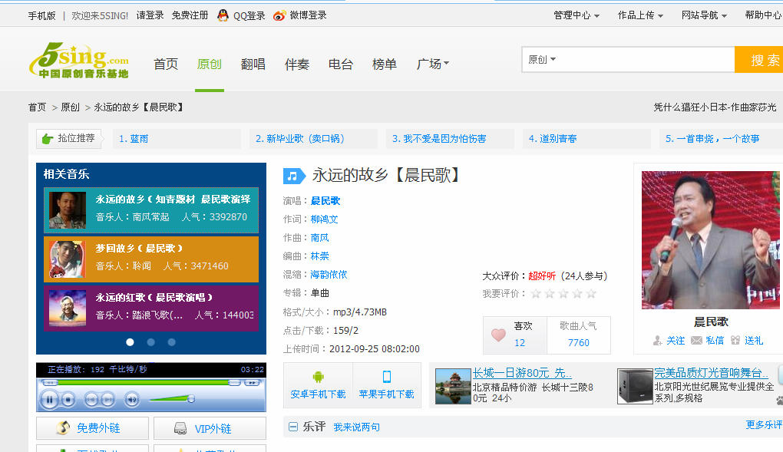Screen dimensions: 783x452
Task: Select the 原创 navigation tab
Action: [210, 64]
